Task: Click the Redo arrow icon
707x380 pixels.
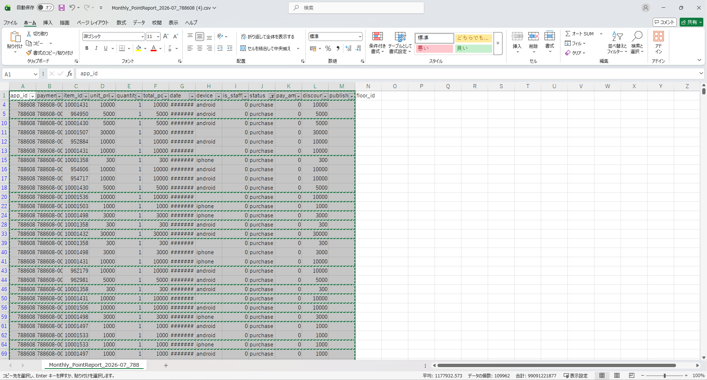Action: point(87,8)
